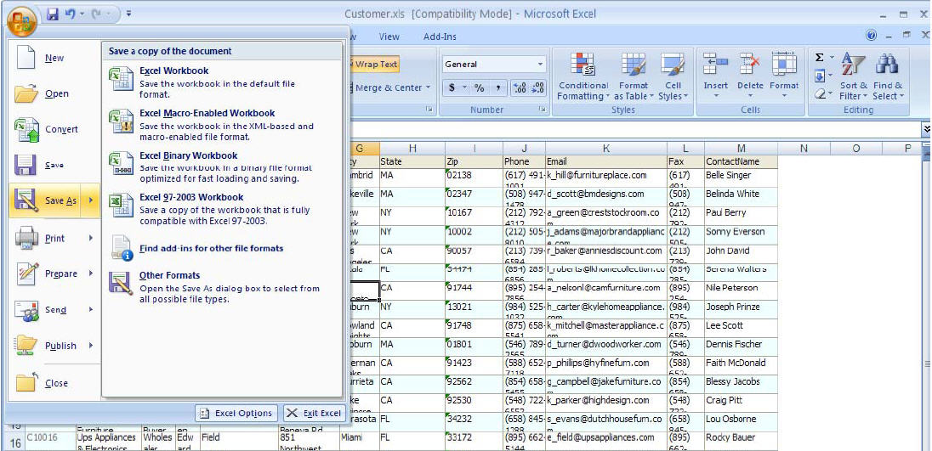The width and height of the screenshot is (932, 451).
Task: Toggle the Wrap Text button
Action: click(x=374, y=64)
